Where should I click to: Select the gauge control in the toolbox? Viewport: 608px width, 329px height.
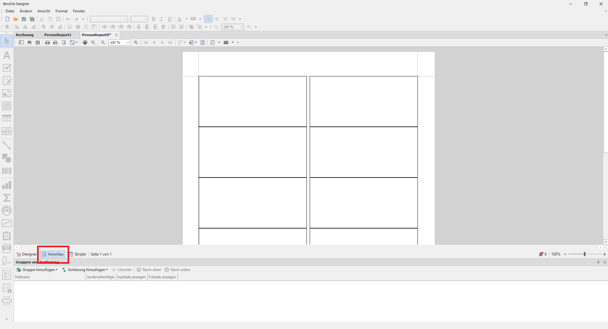[x=7, y=210]
